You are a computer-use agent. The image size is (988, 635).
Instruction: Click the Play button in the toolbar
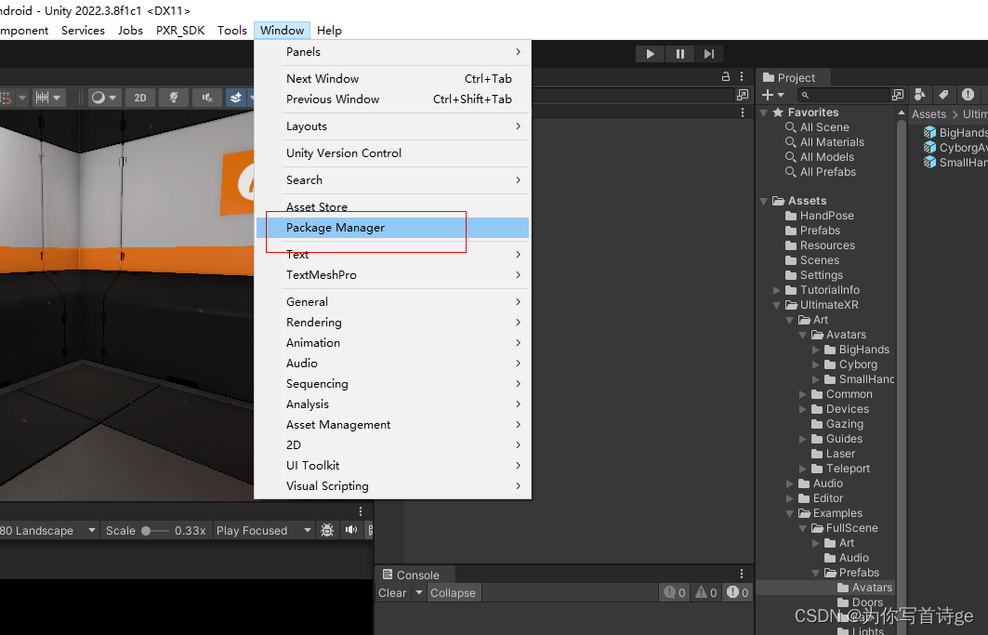point(650,54)
